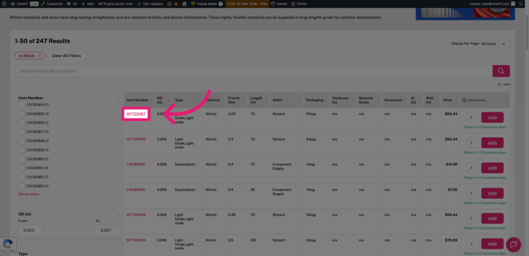Check the CSC80859 filter box
This screenshot has width=529, height=256.
point(22,150)
